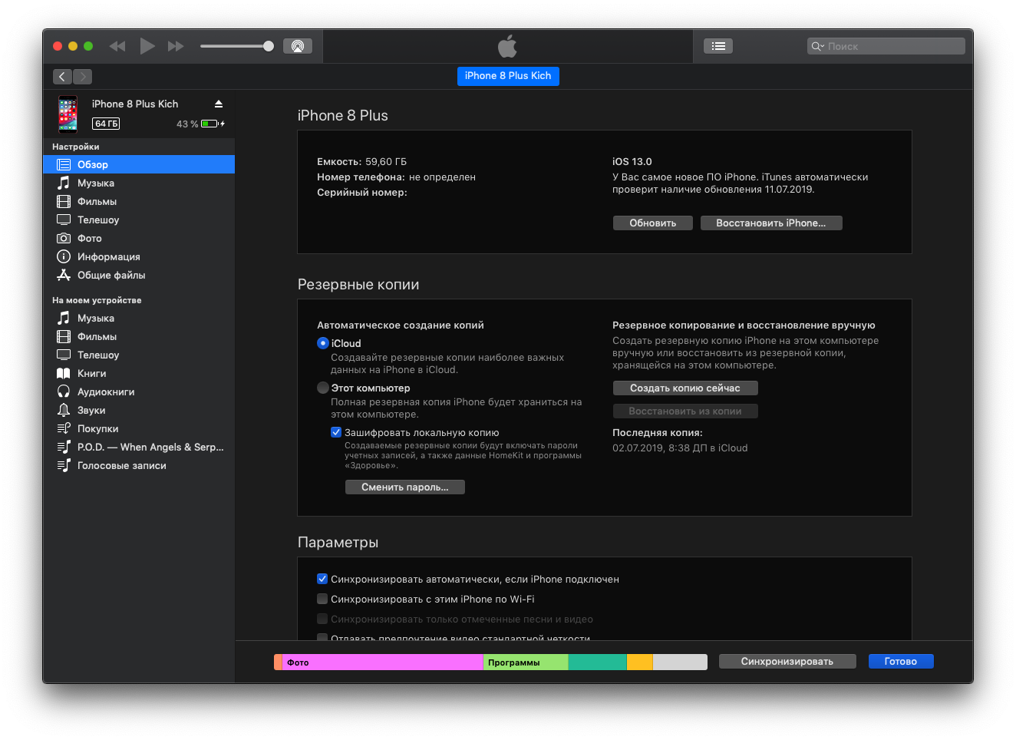
Task: Click the gray free-space storage segment
Action: coord(680,662)
